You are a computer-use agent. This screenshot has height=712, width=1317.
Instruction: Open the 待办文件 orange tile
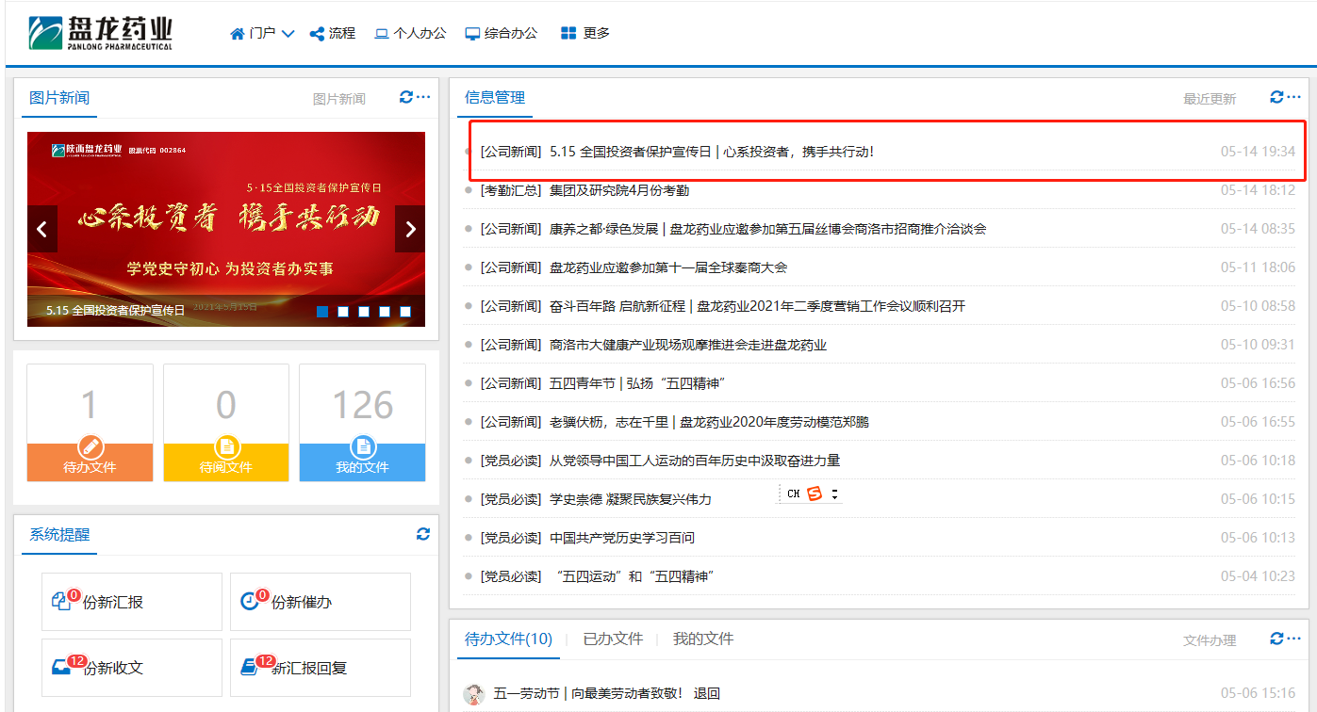[90, 423]
